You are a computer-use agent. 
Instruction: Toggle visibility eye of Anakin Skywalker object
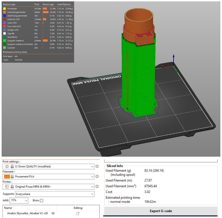click(53, 213)
